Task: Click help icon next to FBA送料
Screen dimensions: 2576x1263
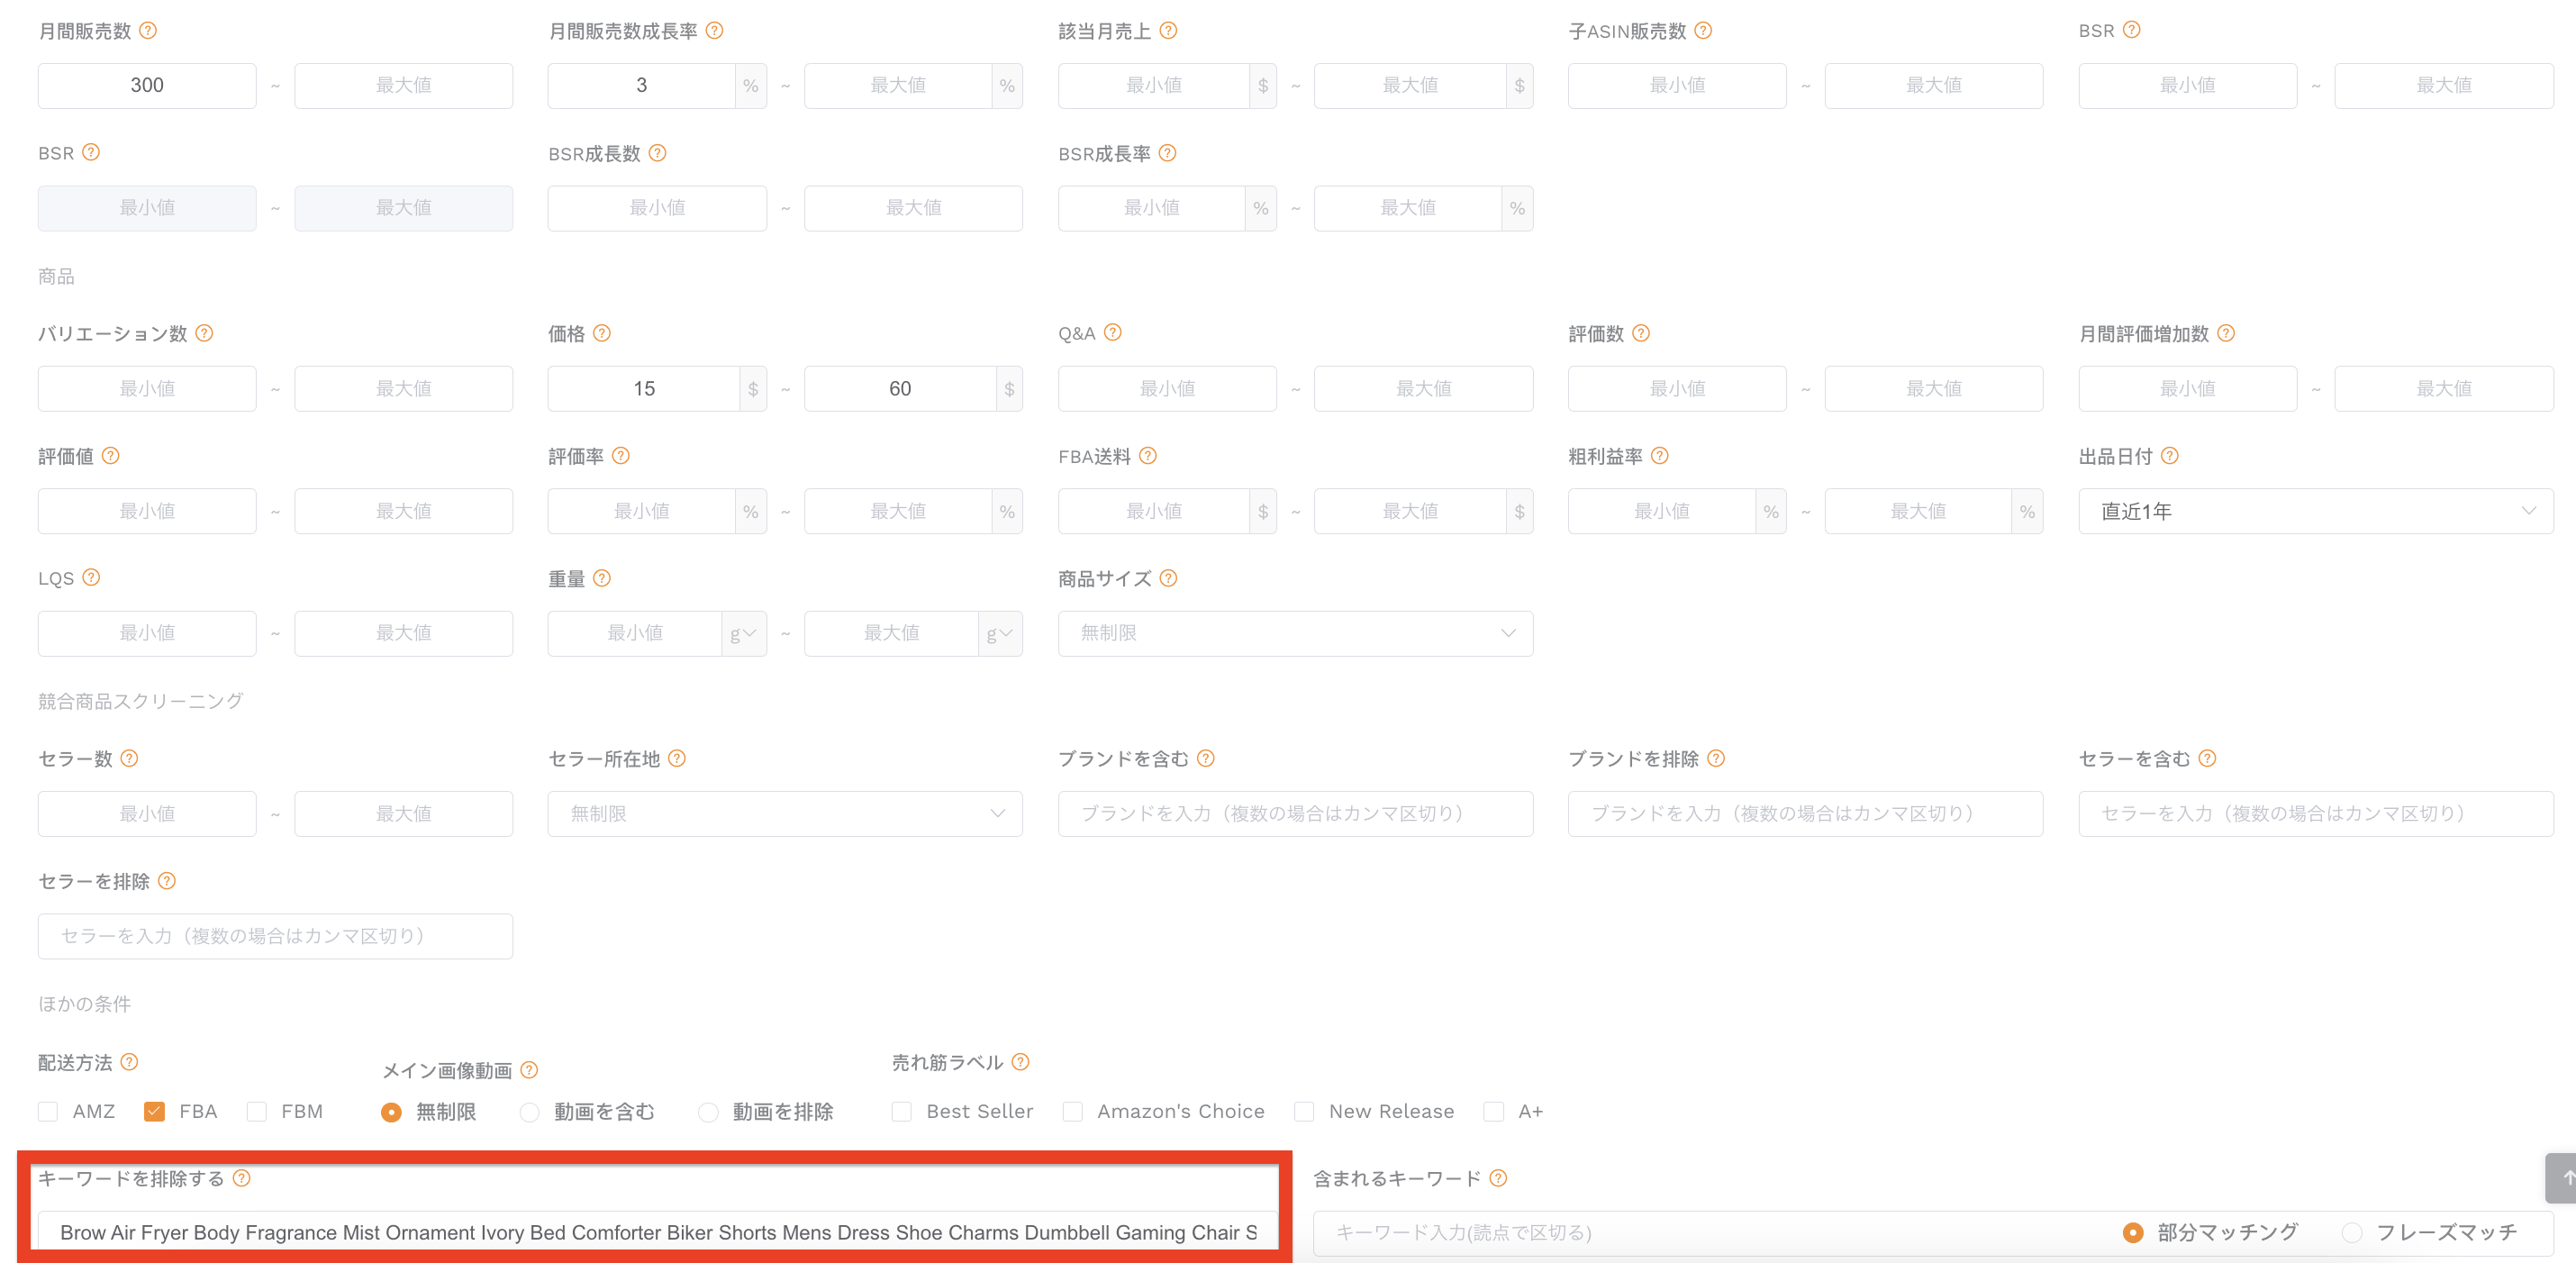Action: [x=1148, y=456]
